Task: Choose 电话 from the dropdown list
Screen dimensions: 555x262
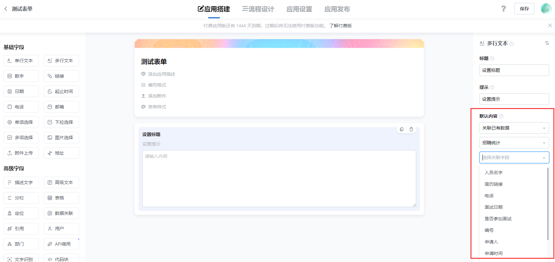Action: [514, 196]
